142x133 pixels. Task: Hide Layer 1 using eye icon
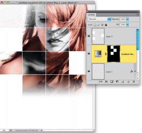[89, 71]
